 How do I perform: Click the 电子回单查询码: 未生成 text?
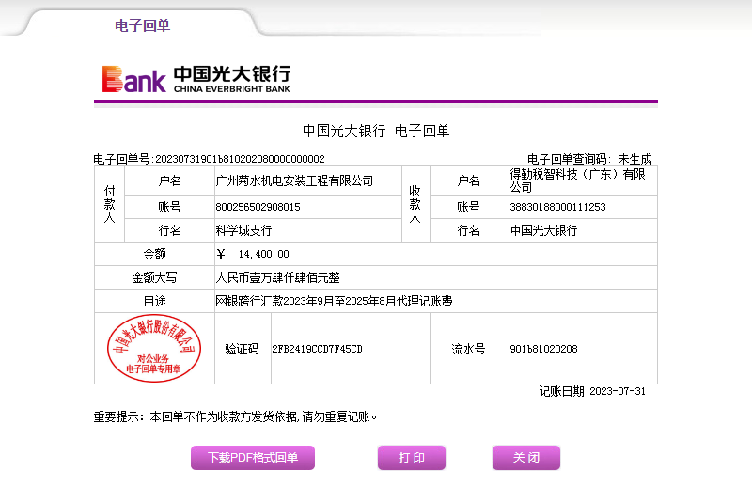coord(589,159)
